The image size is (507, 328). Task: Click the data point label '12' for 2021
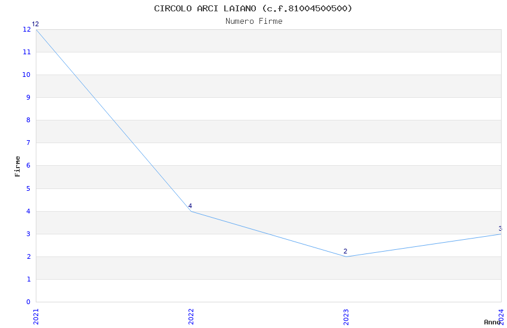[x=35, y=24]
